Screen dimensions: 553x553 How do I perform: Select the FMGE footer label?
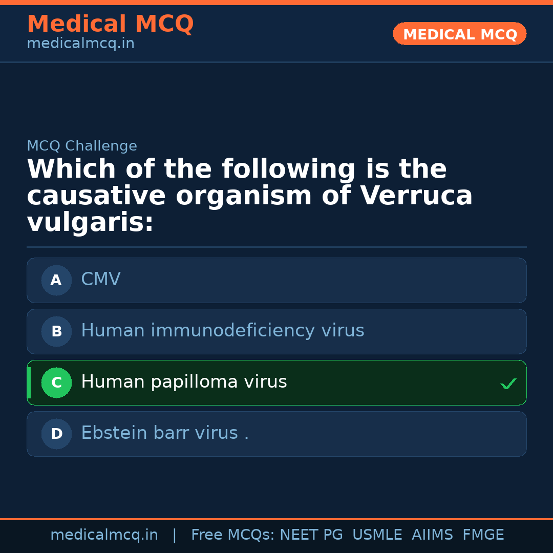coord(483,535)
